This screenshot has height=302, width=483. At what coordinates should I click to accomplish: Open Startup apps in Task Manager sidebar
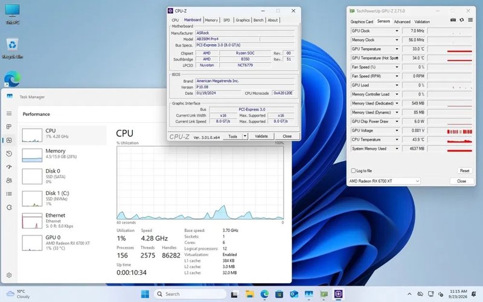click(9, 167)
